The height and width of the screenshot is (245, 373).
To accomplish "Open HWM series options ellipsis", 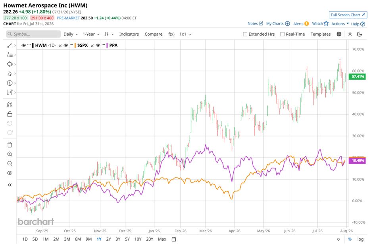I will (29, 45).
